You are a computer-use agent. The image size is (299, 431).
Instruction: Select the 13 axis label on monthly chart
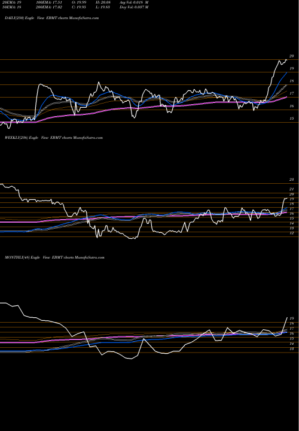tap(292, 348)
